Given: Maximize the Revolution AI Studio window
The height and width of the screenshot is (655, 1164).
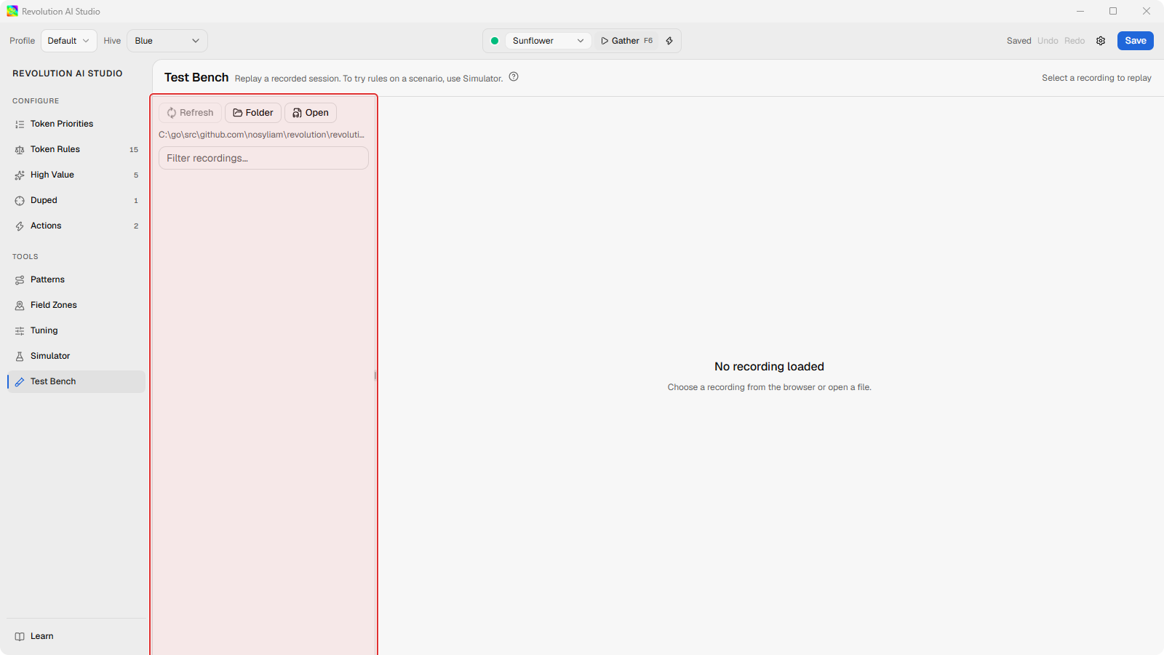Looking at the screenshot, I should tap(1113, 11).
